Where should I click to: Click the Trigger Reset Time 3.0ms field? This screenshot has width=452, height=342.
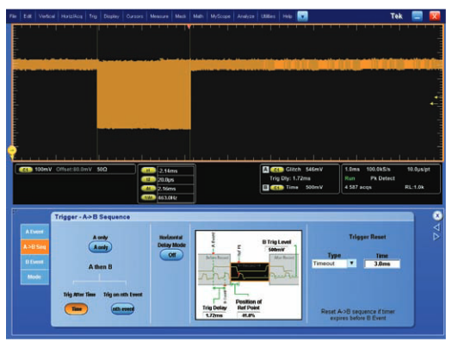(382, 264)
